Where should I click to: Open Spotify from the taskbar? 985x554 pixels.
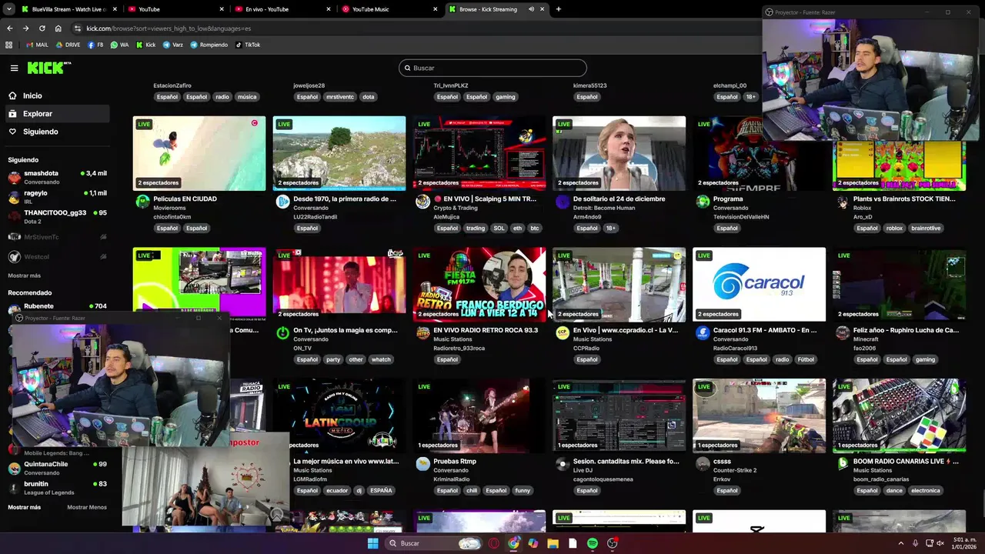pyautogui.click(x=593, y=543)
